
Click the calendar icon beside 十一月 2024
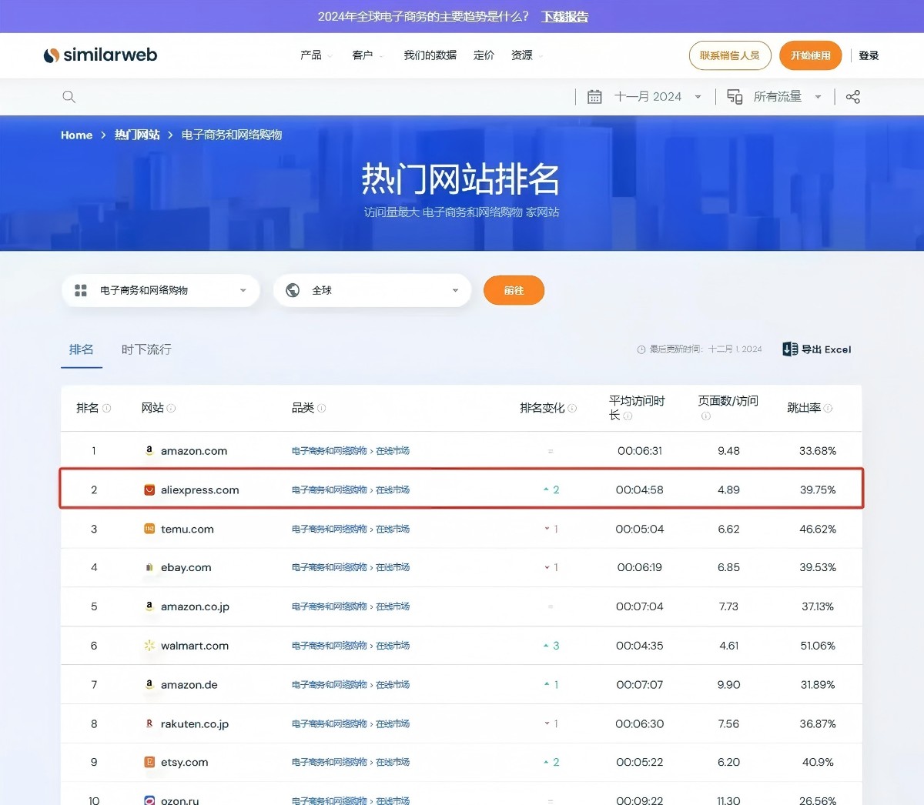point(594,97)
